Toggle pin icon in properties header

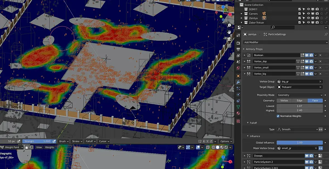click(326, 34)
